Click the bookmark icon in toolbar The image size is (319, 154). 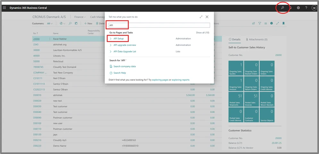point(283,23)
